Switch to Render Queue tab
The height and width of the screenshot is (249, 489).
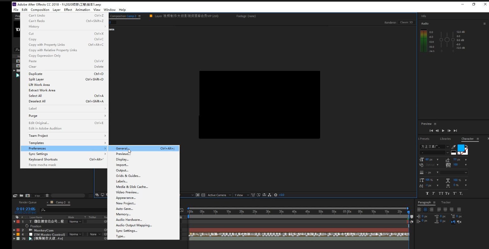coord(28,202)
